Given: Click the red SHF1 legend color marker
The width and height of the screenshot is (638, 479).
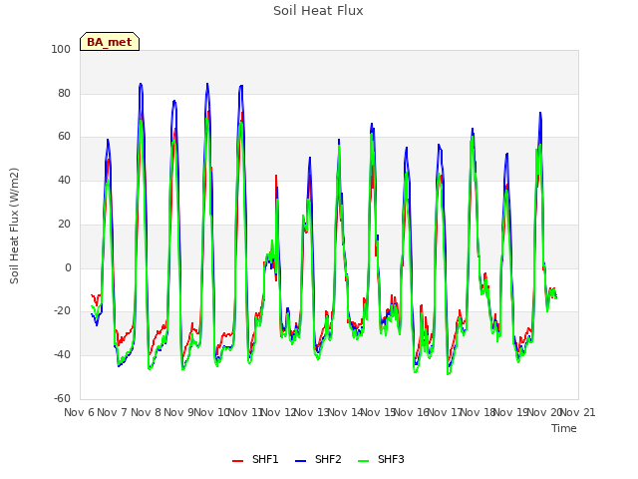Looking at the screenshot, I should pyautogui.click(x=237, y=461).
